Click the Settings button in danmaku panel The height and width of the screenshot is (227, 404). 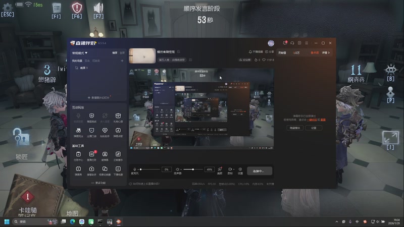(x=314, y=128)
